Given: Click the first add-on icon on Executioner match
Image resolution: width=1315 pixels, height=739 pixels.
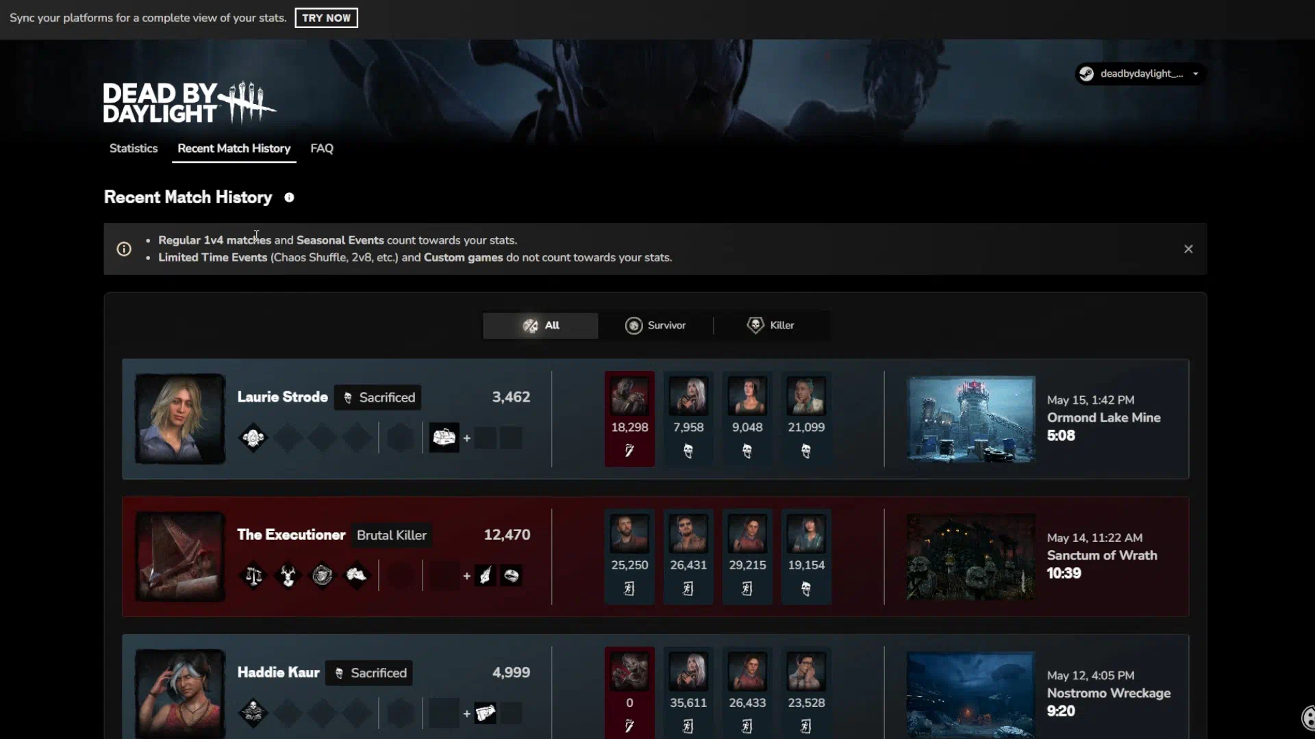Looking at the screenshot, I should point(486,575).
